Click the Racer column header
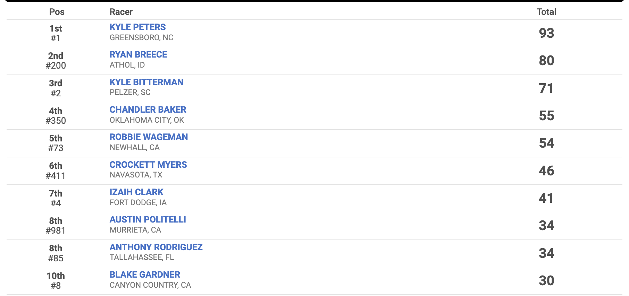The width and height of the screenshot is (629, 296). [x=121, y=12]
